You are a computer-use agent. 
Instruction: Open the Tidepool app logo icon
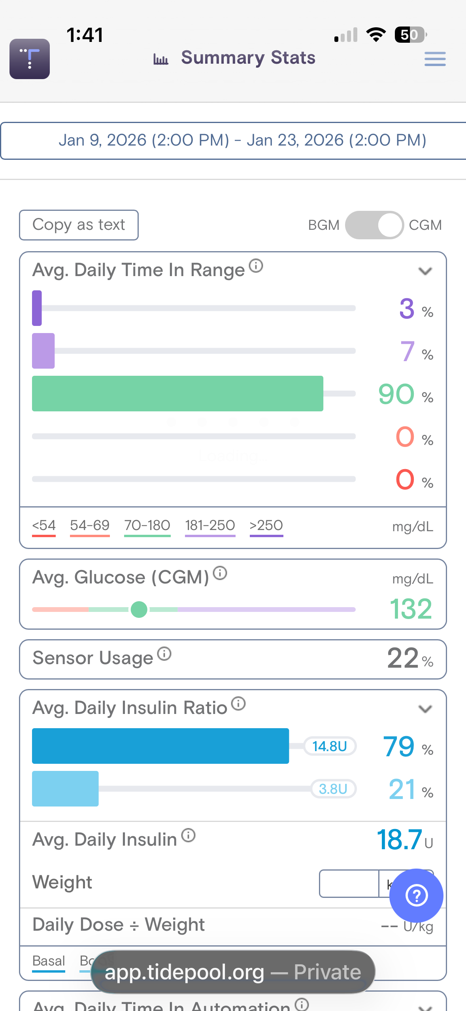30,59
